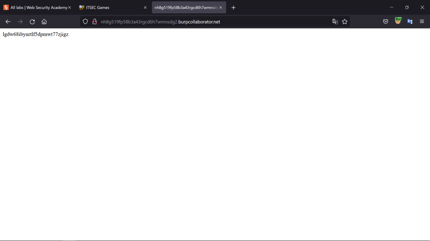Open the tracking protection shield panel
This screenshot has height=241, width=430.
[x=85, y=22]
